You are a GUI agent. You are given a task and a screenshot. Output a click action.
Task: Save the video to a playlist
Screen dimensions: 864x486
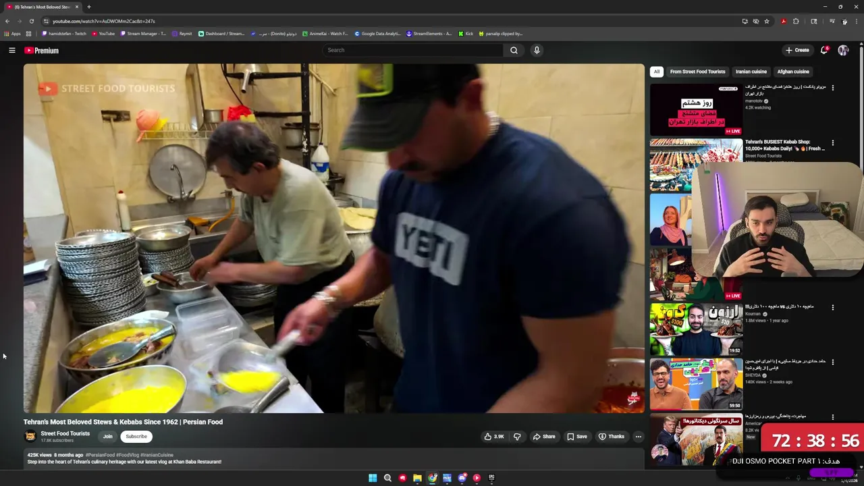[x=577, y=437]
